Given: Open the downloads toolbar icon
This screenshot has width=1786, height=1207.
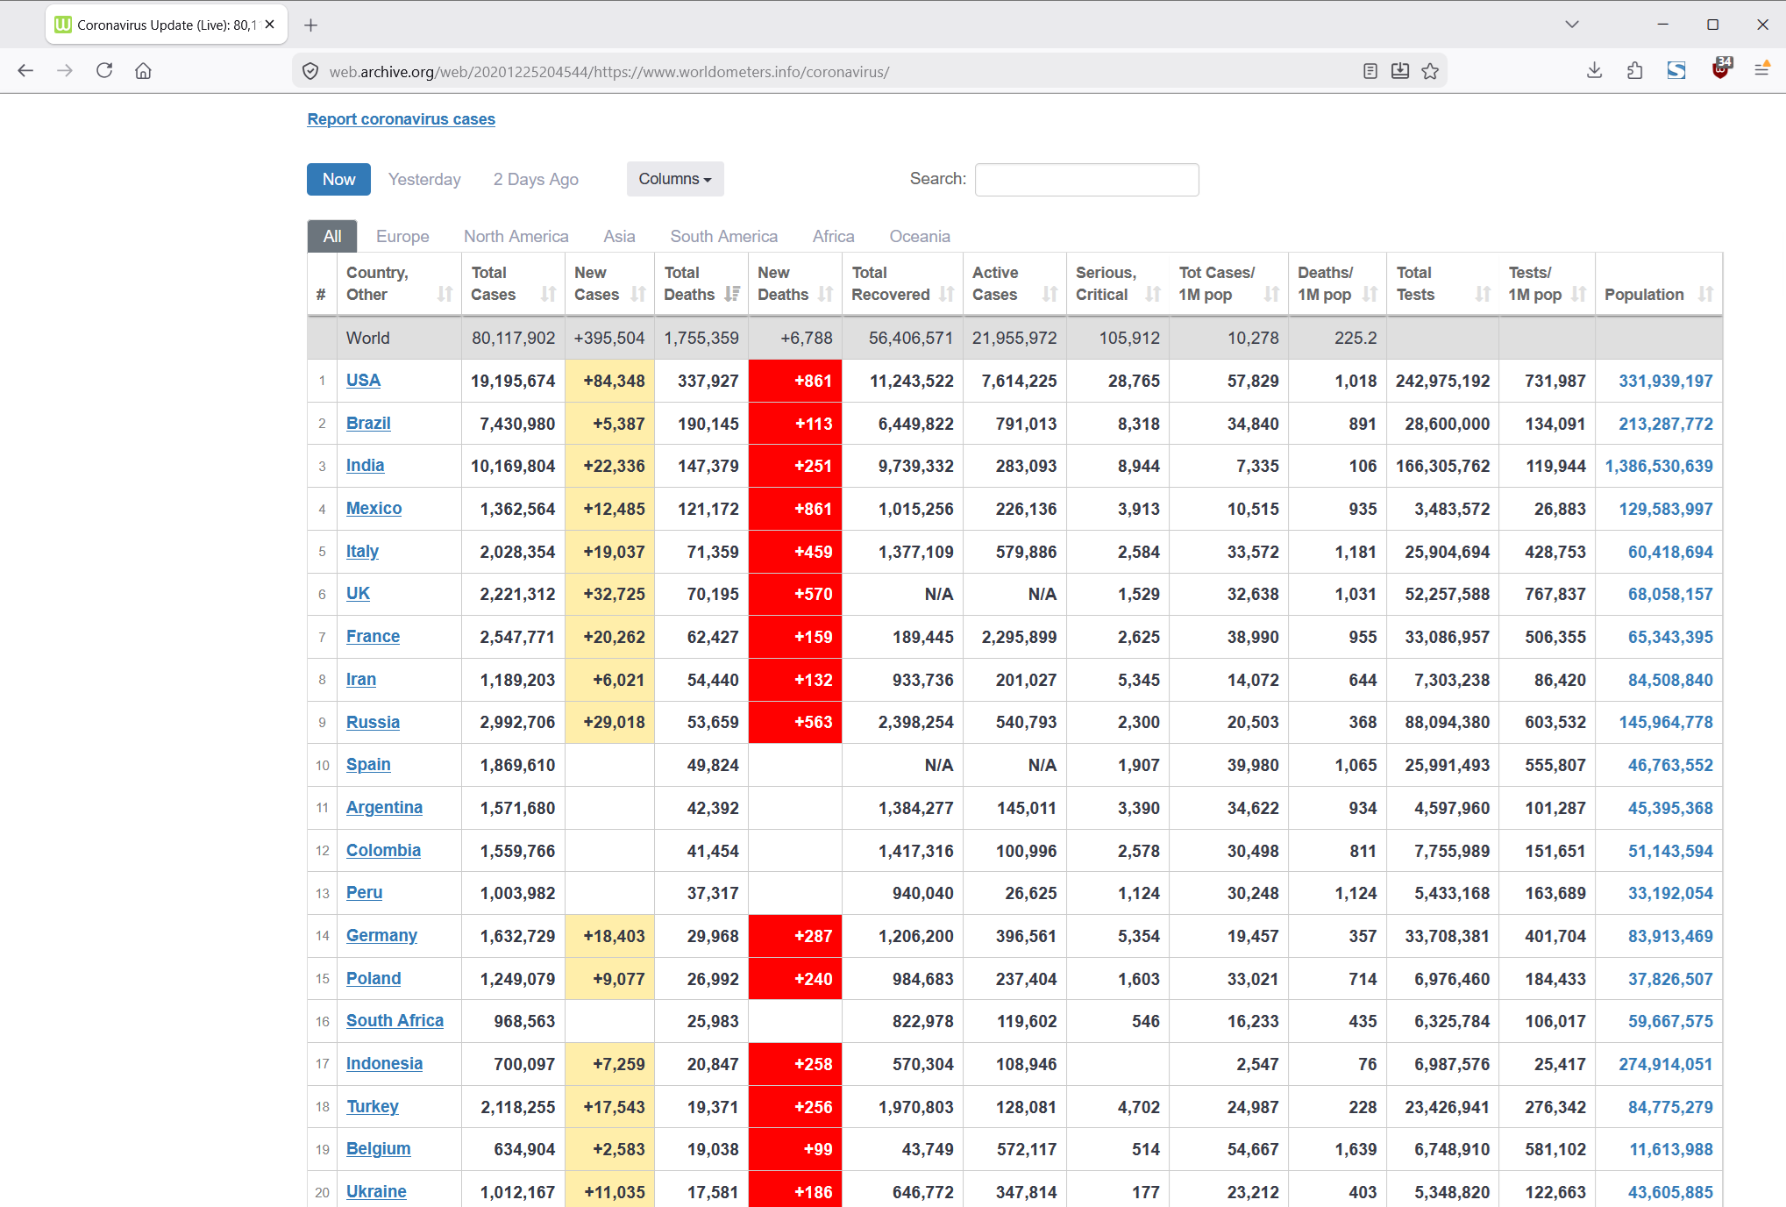Looking at the screenshot, I should pyautogui.click(x=1594, y=71).
